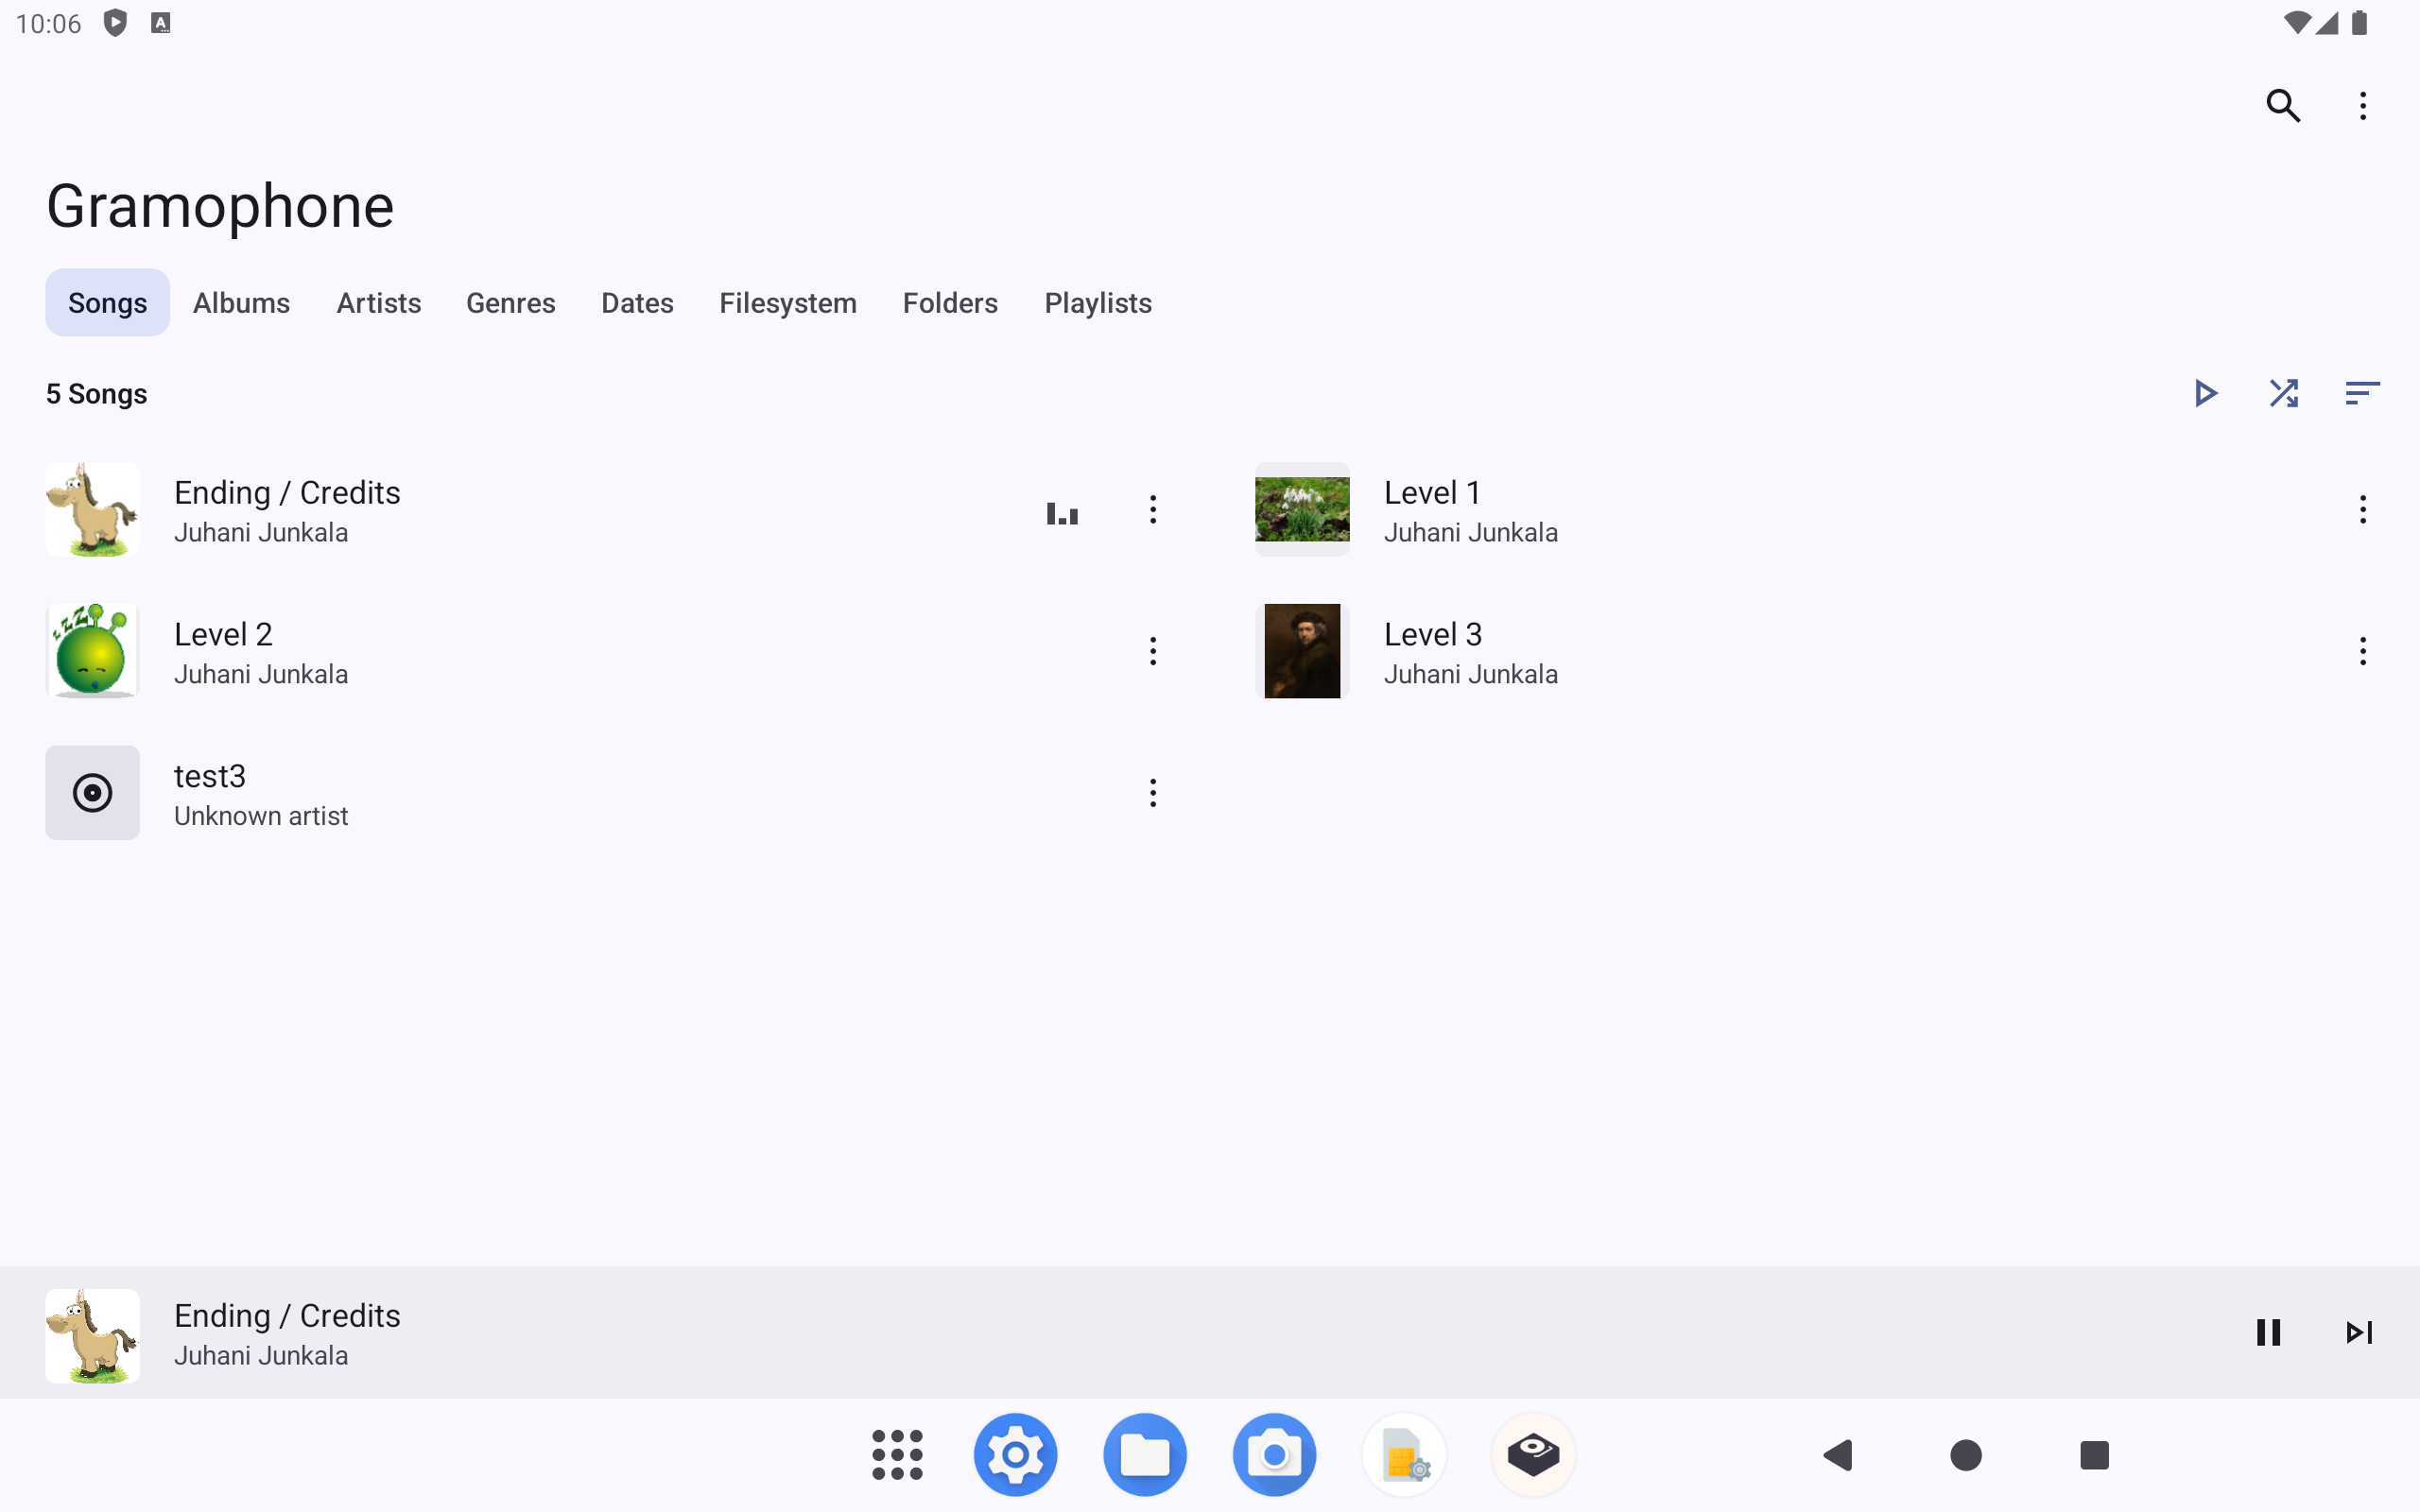
Task: Pause the Ending / Credits playback
Action: coord(2268,1332)
